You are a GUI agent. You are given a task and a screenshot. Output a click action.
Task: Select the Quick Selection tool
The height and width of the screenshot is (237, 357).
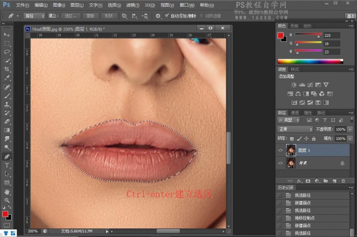pyautogui.click(x=7, y=61)
